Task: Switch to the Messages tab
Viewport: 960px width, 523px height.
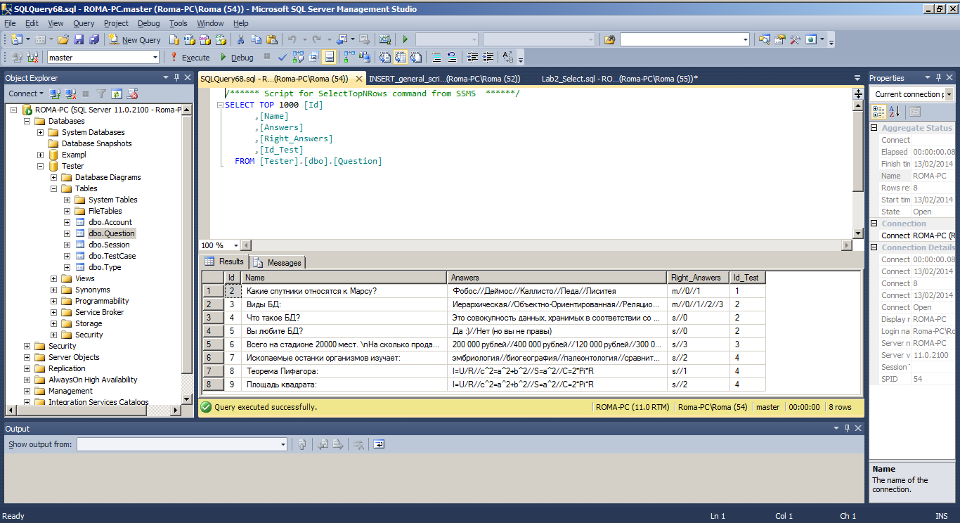Action: pos(278,263)
